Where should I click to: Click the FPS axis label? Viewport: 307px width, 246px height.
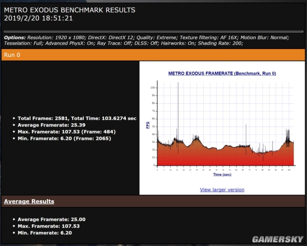148,125
